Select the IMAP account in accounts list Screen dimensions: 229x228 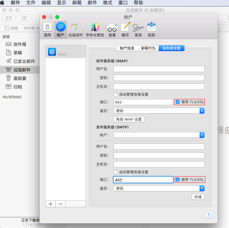pyautogui.click(x=65, y=52)
